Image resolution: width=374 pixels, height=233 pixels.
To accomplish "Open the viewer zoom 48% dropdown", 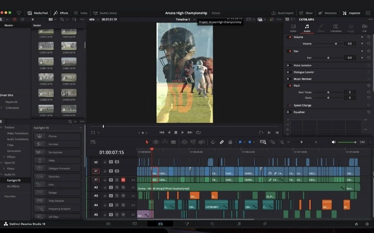I will (94, 20).
